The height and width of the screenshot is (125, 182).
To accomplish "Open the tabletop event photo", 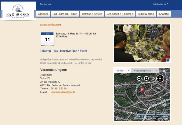I will [x=142, y=43].
